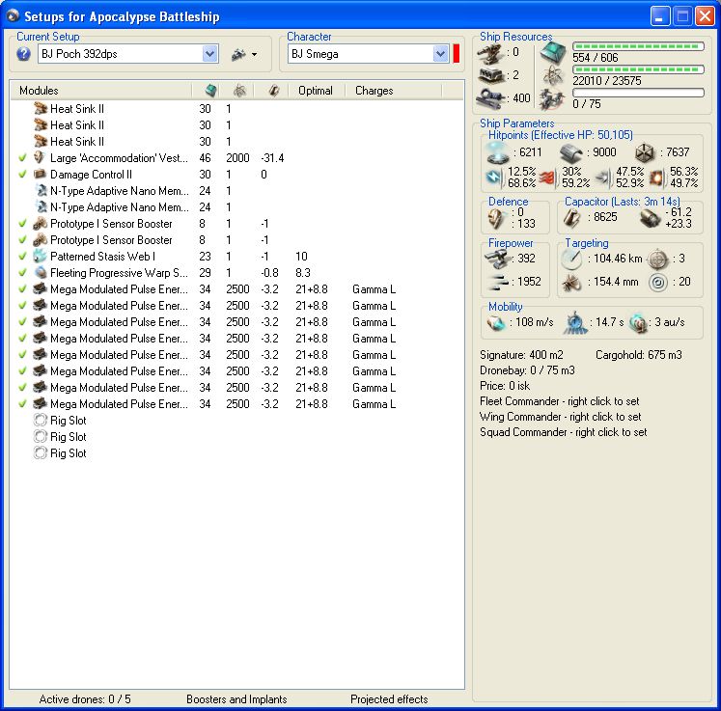The image size is (721, 711).
Task: Click the EM resistance icon near 12.5%
Action: (494, 177)
